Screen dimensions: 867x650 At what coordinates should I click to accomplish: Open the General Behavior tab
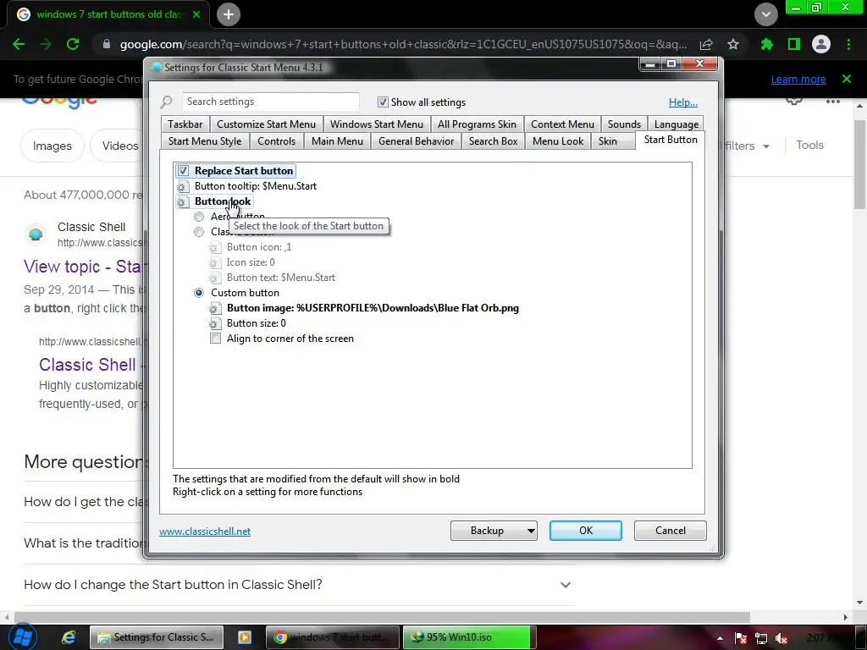pyautogui.click(x=417, y=141)
